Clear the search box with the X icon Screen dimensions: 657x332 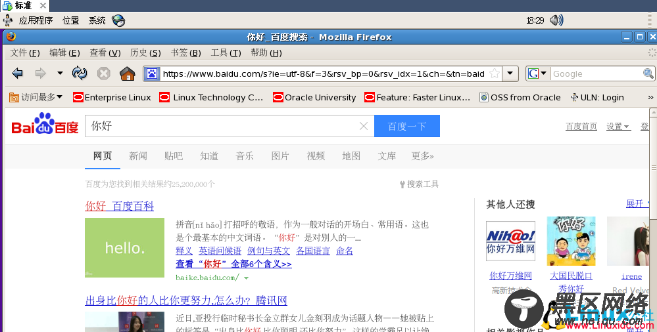364,126
